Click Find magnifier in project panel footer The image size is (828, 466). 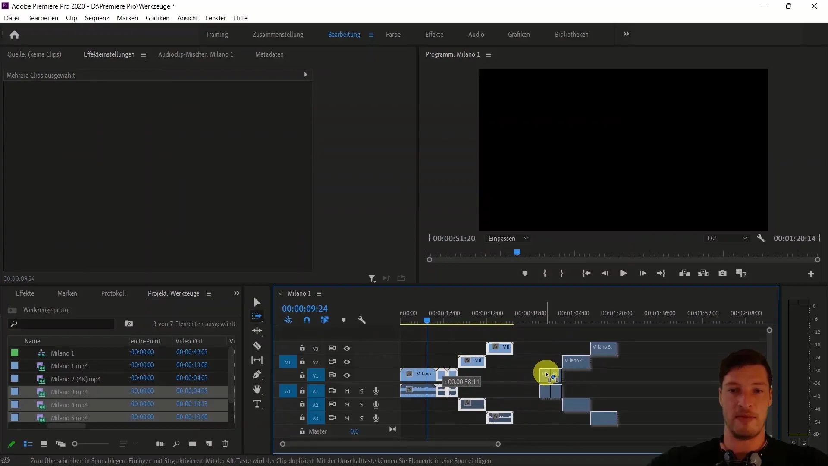pos(176,444)
